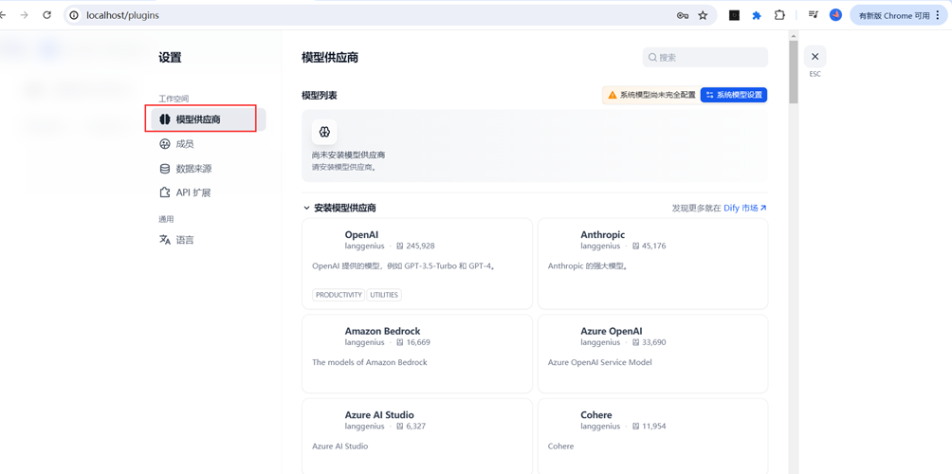Click the PRODUCTIVITY tag on OpenAI card
The width and height of the screenshot is (952, 474).
coord(339,295)
